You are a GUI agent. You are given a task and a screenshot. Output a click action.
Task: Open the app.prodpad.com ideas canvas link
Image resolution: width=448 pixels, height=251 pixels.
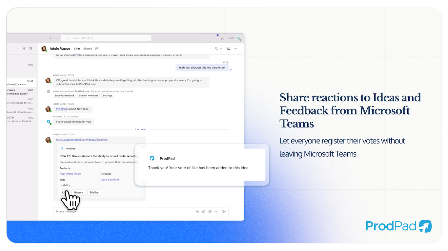(x=82, y=140)
